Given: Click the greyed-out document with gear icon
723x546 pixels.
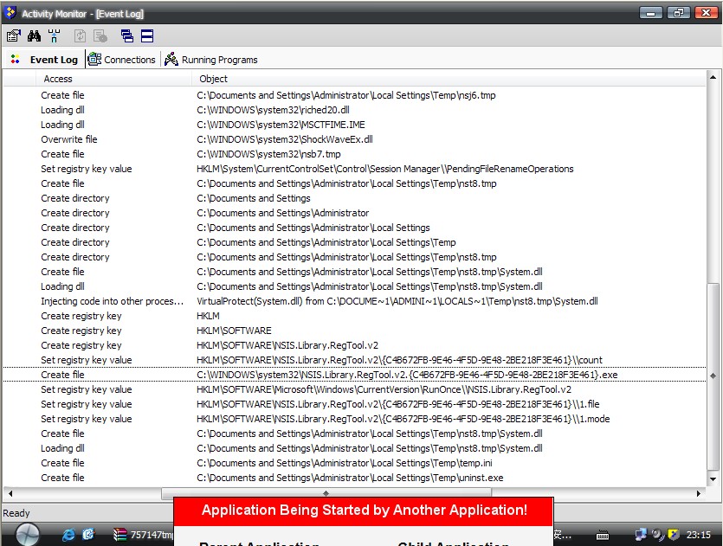Looking at the screenshot, I should (x=100, y=35).
